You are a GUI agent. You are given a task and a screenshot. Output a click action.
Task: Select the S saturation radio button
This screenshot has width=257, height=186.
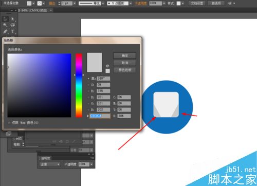pyautogui.click(x=88, y=85)
